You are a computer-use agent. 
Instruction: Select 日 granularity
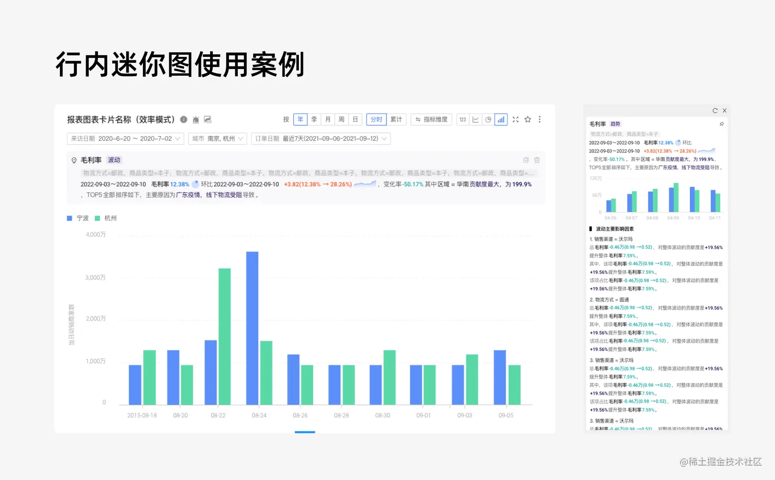355,119
